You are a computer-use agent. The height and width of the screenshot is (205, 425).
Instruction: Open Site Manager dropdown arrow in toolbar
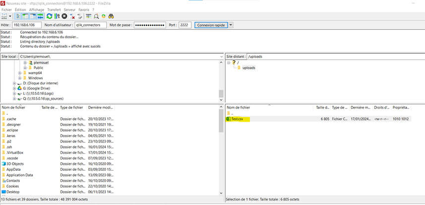point(10,16)
